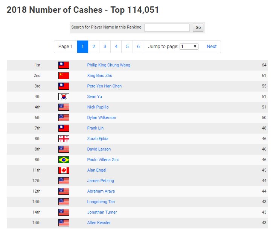The image size is (273, 229).
Task: Open David Larson's player profile
Action: 99,149
